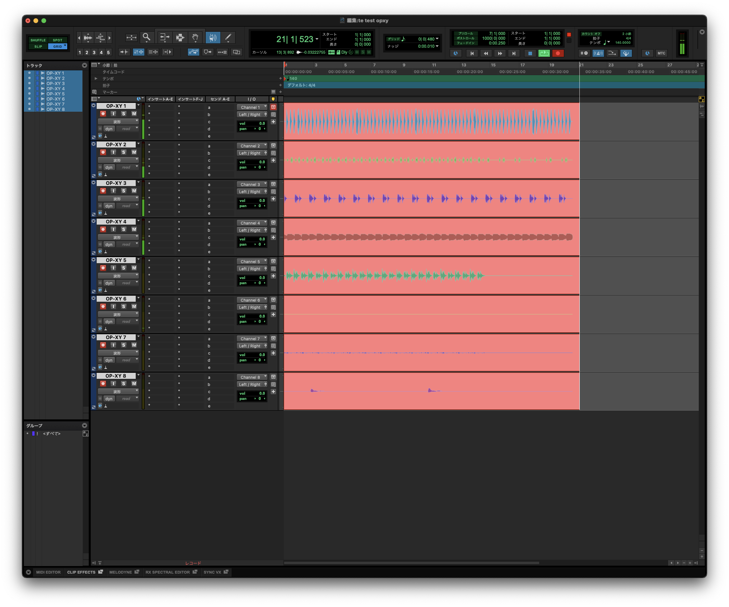Click the blue stop transport button
Image resolution: width=729 pixels, height=607 pixels.
[x=530, y=53]
